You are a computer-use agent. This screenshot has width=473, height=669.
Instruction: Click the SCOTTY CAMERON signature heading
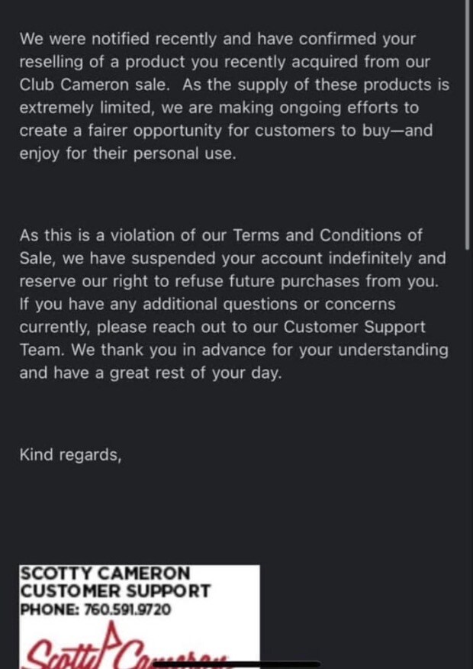(x=105, y=574)
